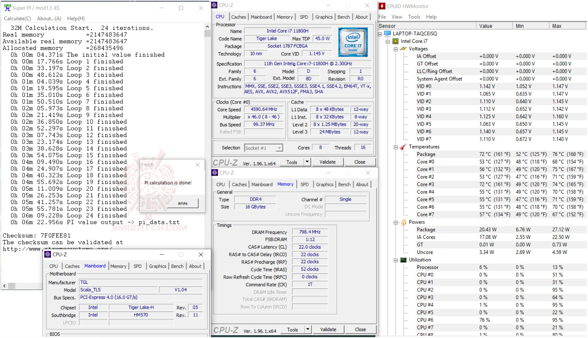Select the GT Offset voltage row

point(501,64)
